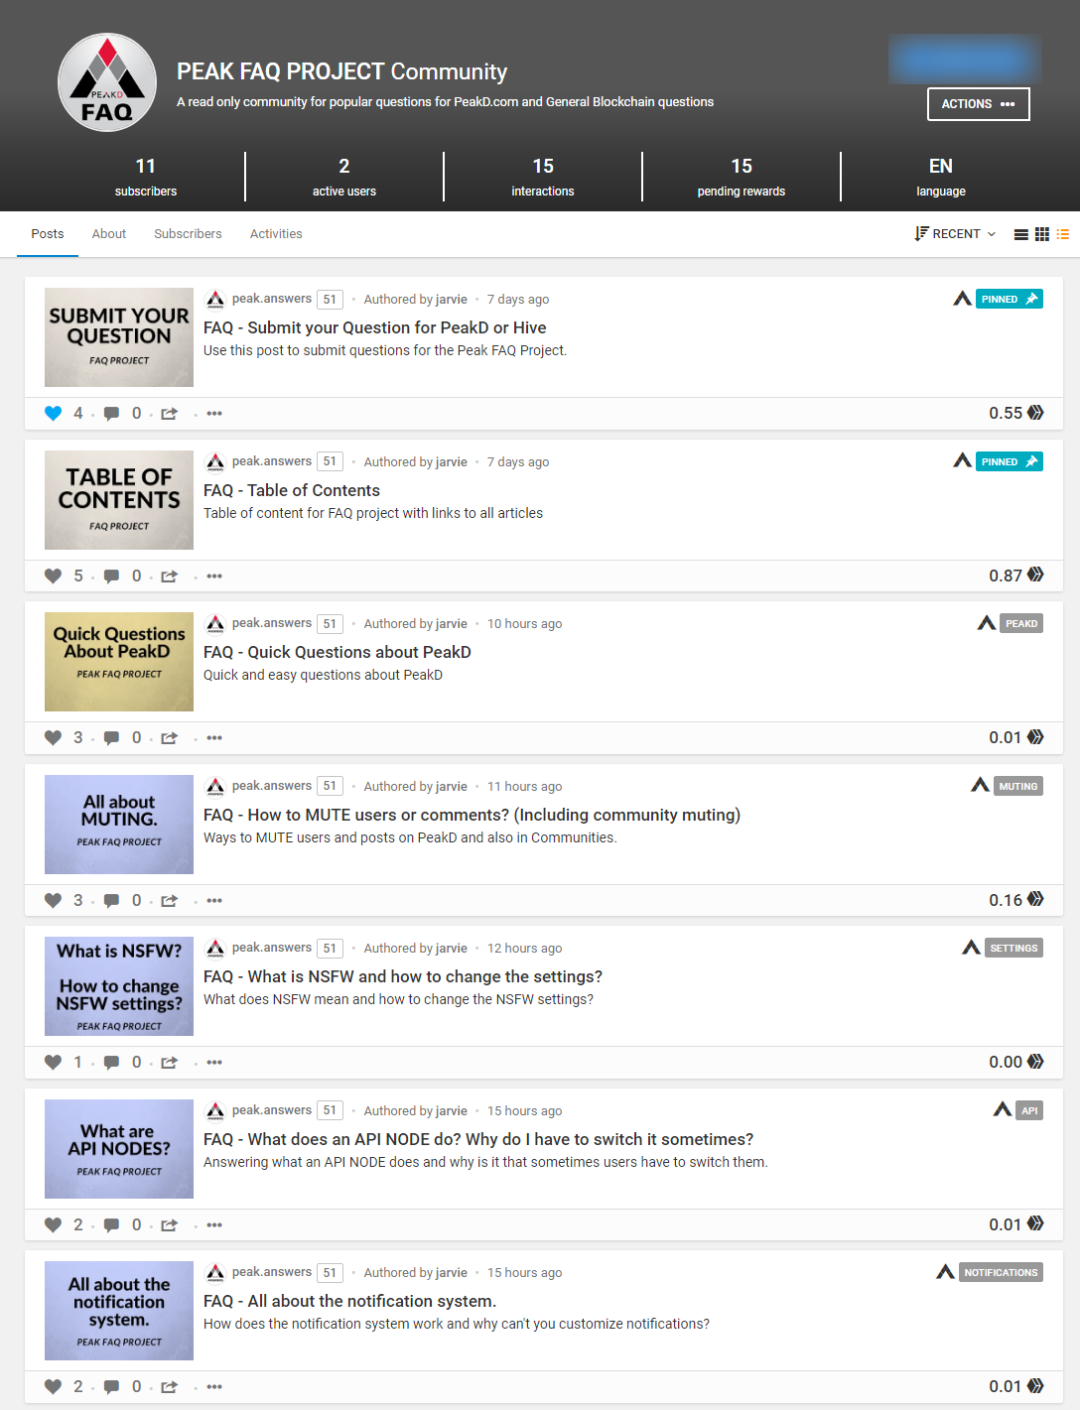Screen dimensions: 1080x1410
Task: Open the Subscribers tab
Action: point(188,234)
